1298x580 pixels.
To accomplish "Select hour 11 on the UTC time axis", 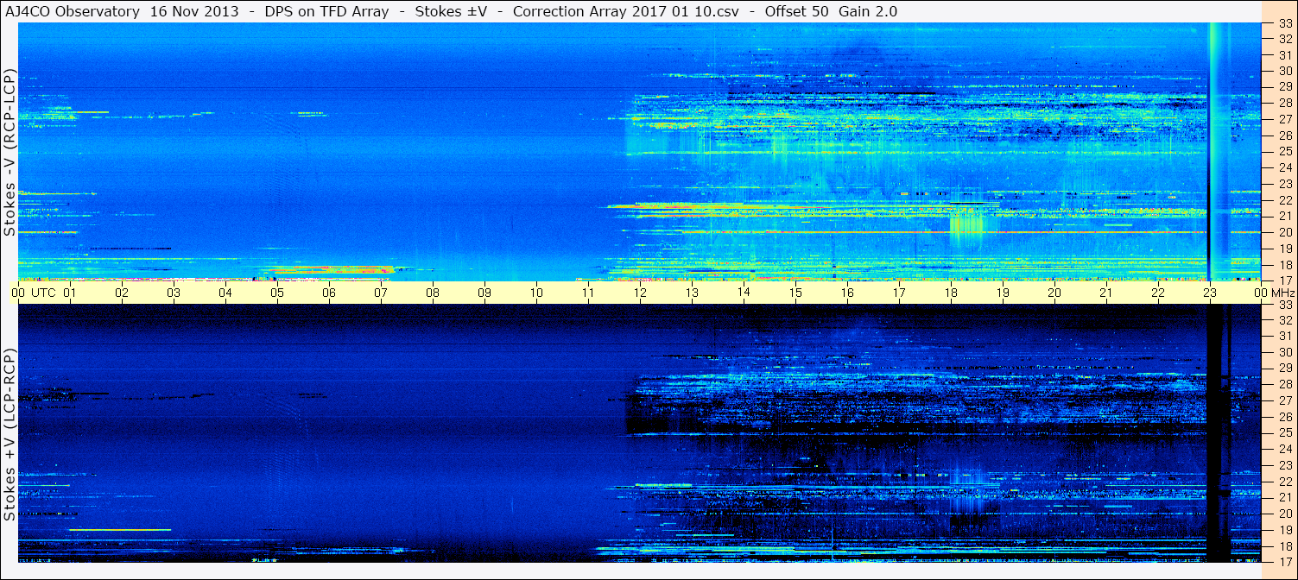I will 588,293.
